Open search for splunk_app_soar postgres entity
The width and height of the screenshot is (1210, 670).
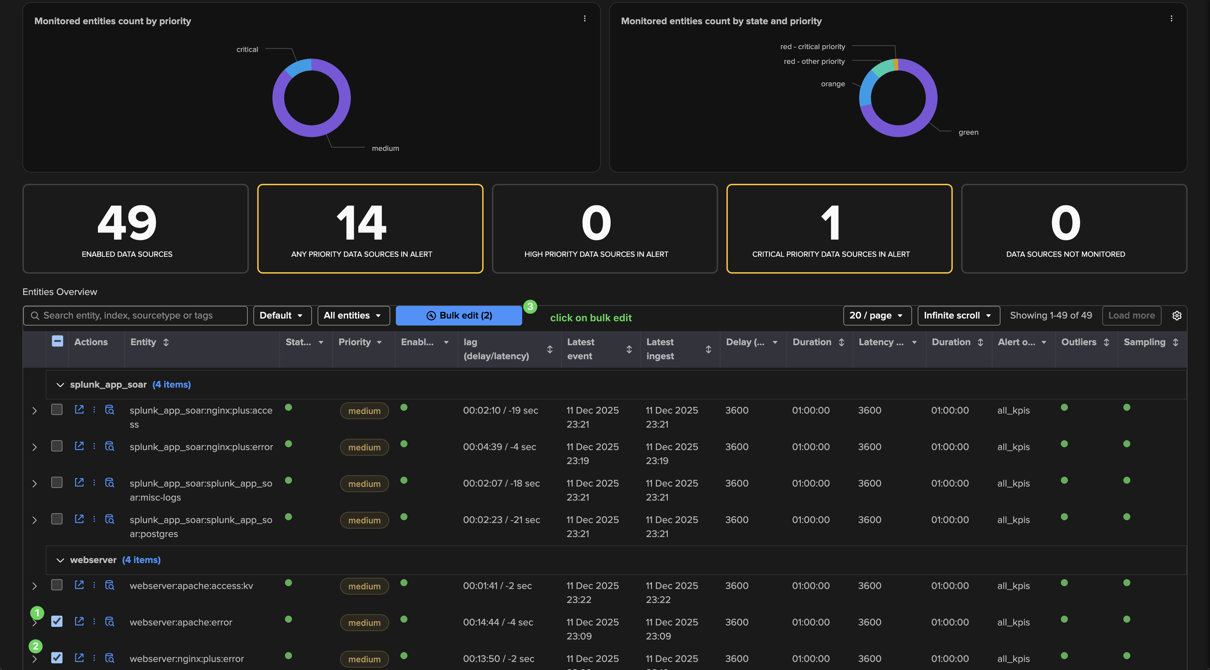109,519
